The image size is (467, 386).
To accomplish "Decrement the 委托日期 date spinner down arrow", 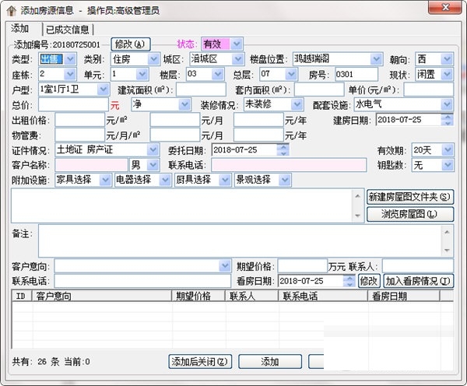I will 283,153.
